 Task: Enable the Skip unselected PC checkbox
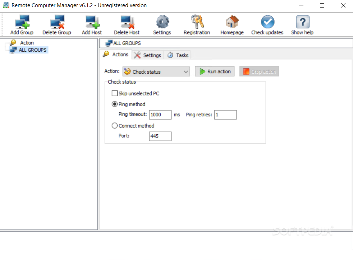click(115, 93)
